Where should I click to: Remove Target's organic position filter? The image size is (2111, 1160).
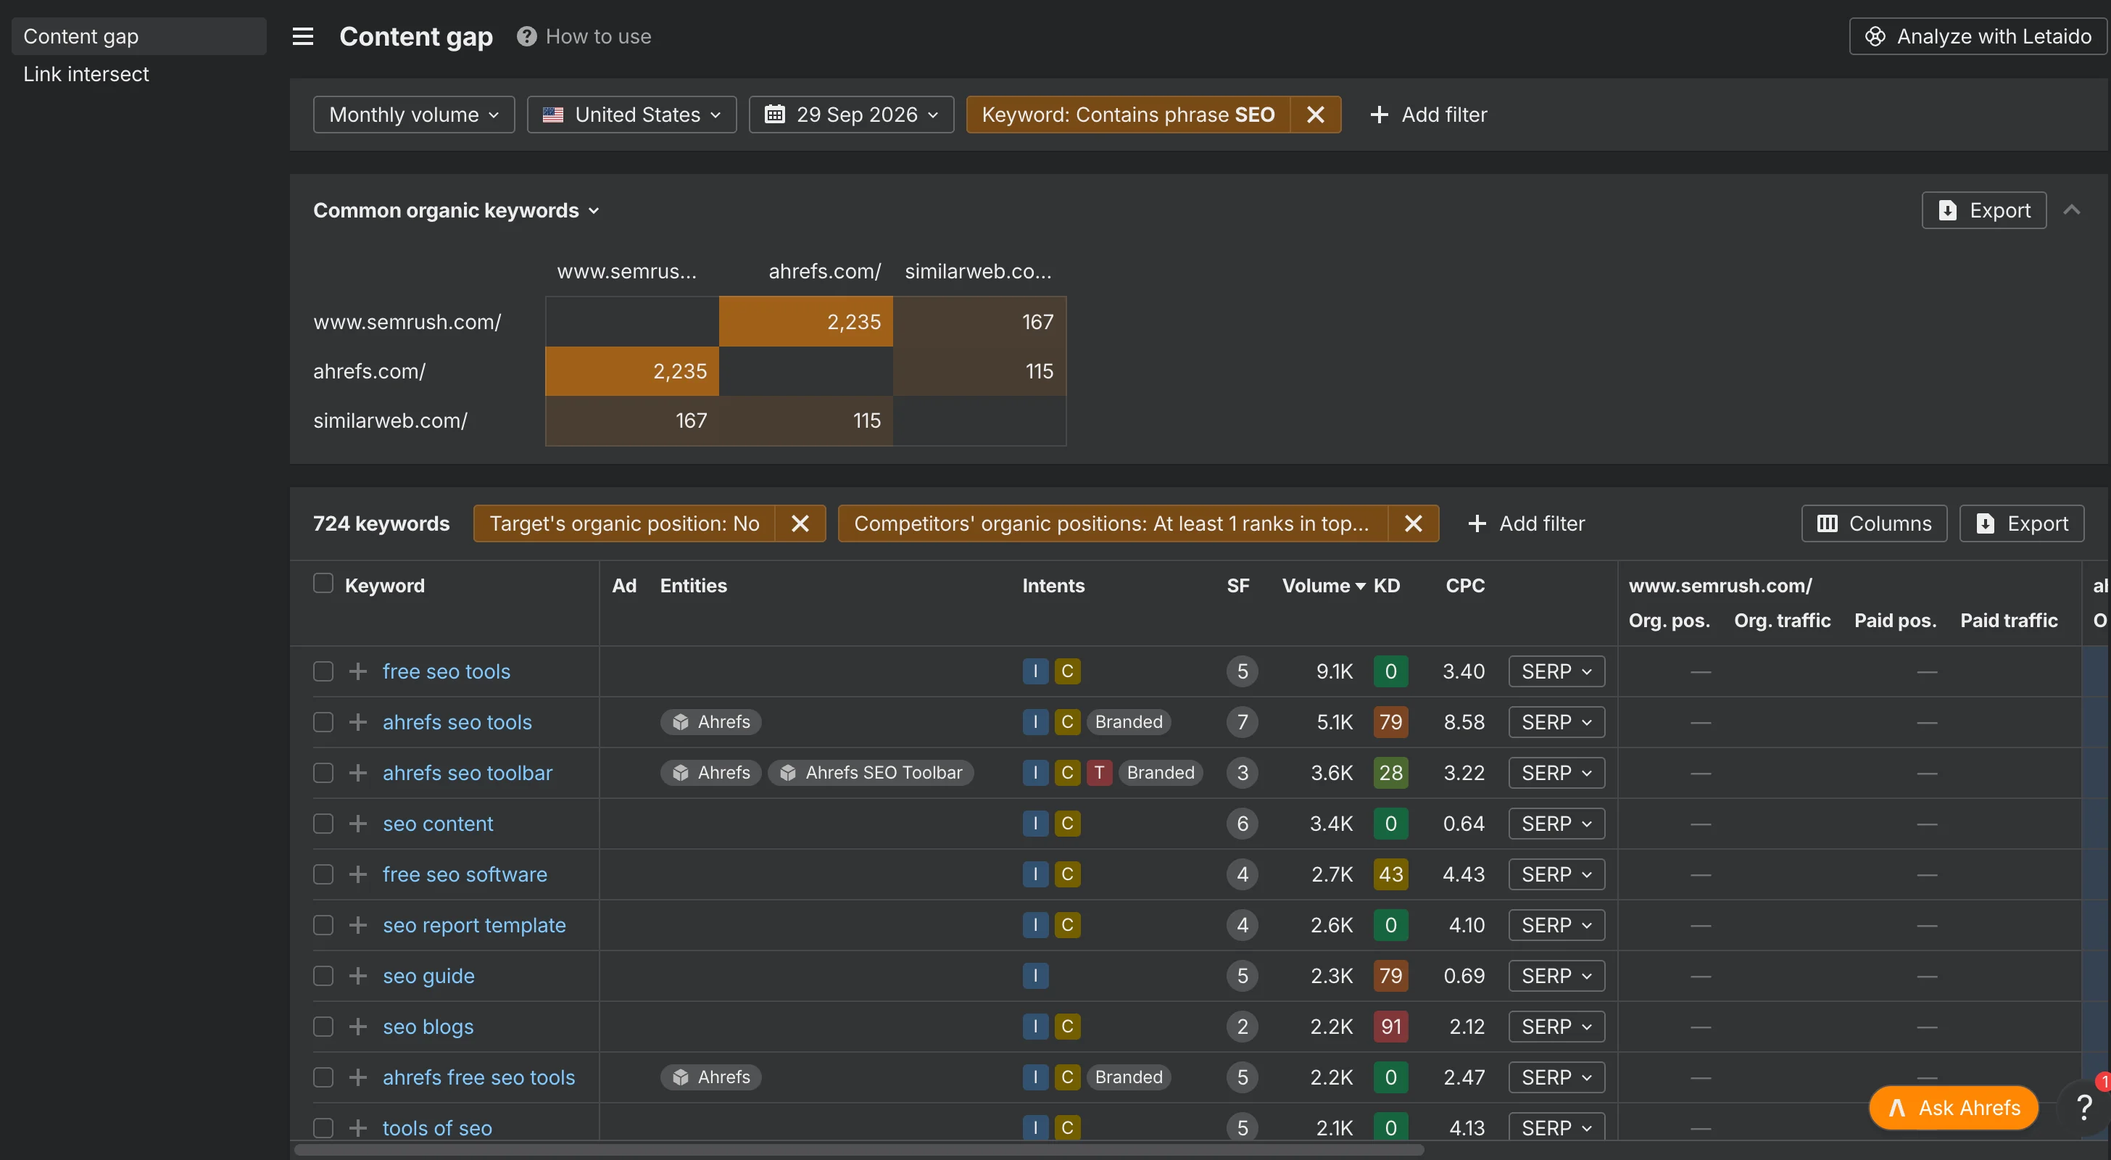click(800, 523)
